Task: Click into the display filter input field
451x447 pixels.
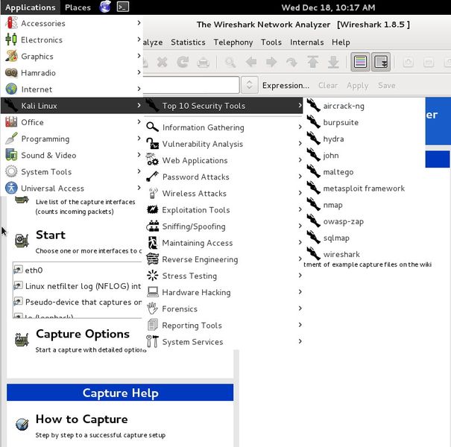Action: pos(191,85)
